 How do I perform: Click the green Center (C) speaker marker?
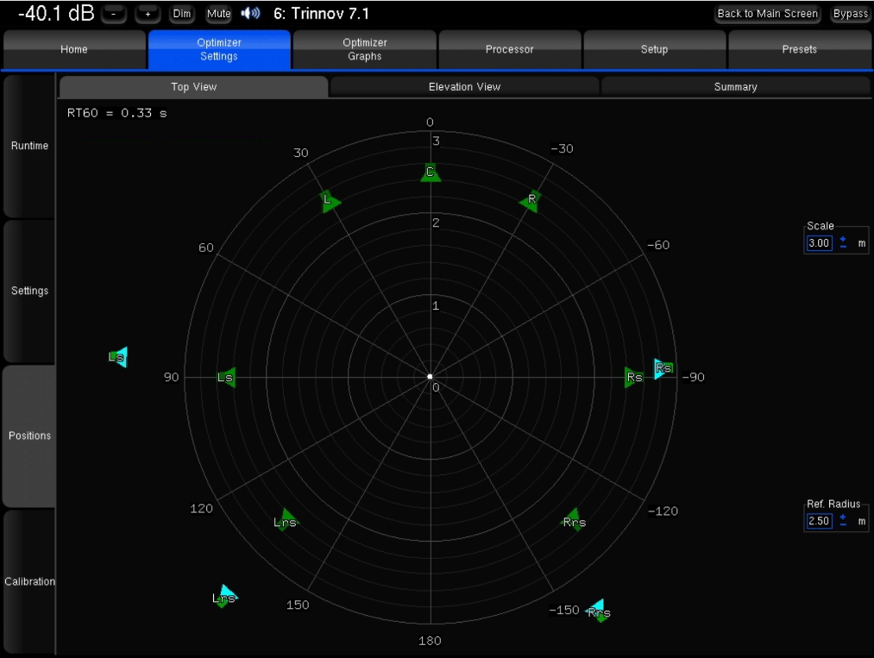[431, 172]
